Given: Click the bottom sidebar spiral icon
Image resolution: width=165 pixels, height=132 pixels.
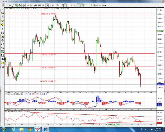Looking at the screenshot, I should [x=3, y=67].
